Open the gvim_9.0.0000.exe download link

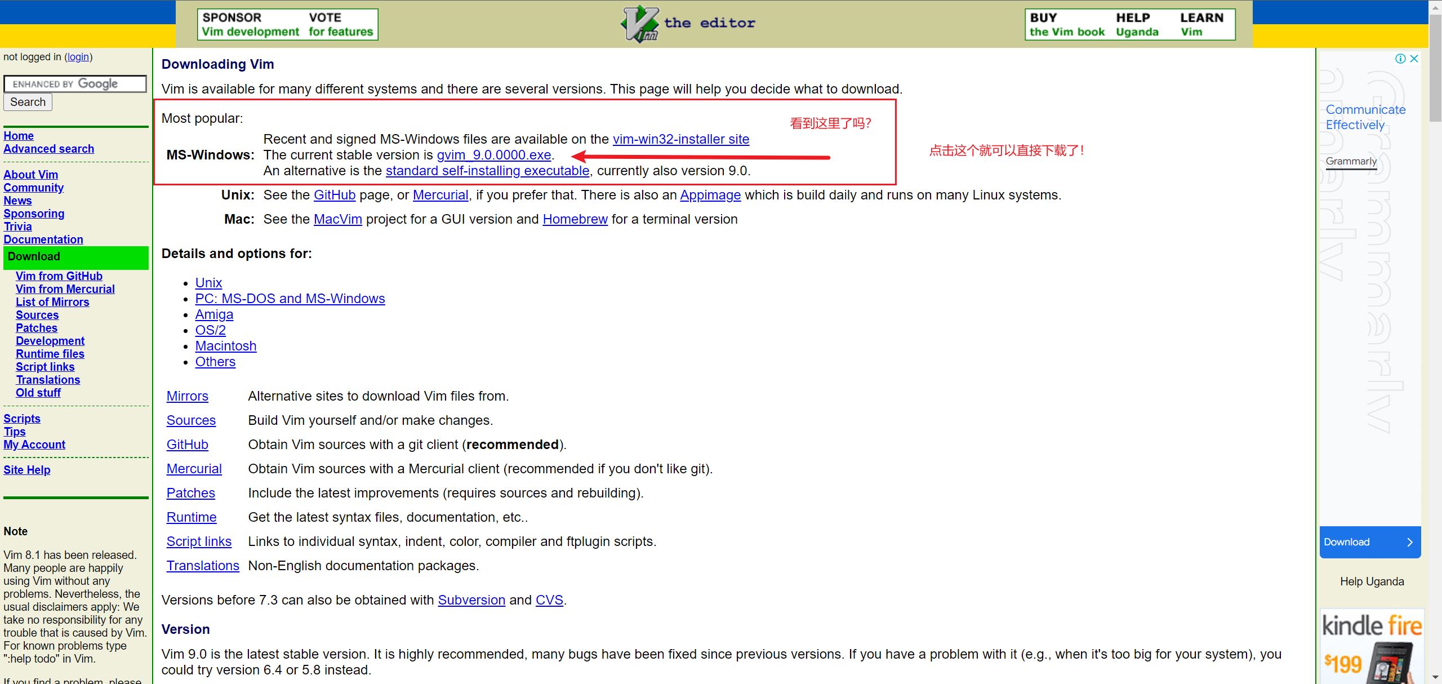click(493, 155)
